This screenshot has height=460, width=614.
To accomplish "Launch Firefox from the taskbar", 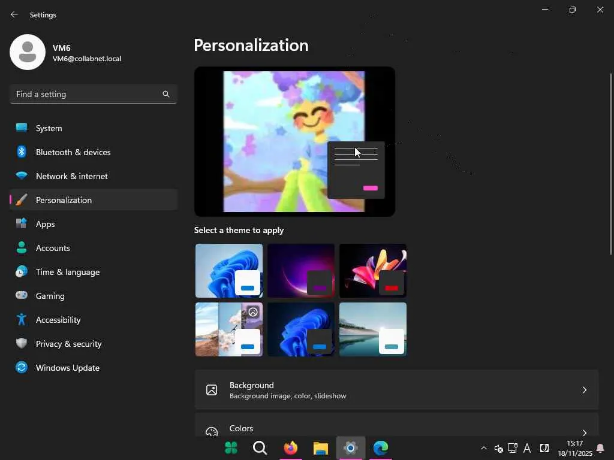I will [291, 448].
